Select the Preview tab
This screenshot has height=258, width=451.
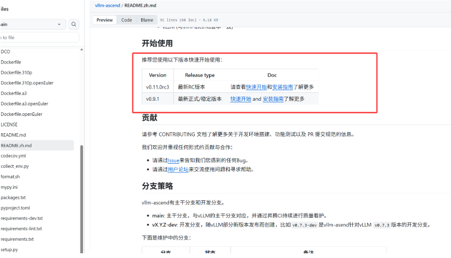point(104,20)
